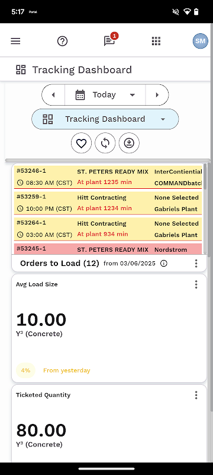Image resolution: width=213 pixels, height=475 pixels.
Task: Open messages icon with notification badge
Action: tap(110, 40)
